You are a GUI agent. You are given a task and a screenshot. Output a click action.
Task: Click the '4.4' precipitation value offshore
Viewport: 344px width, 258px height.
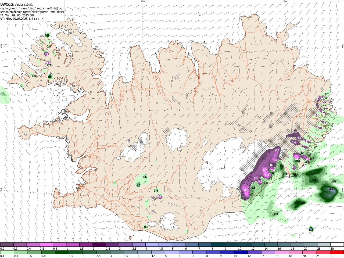[331, 189]
